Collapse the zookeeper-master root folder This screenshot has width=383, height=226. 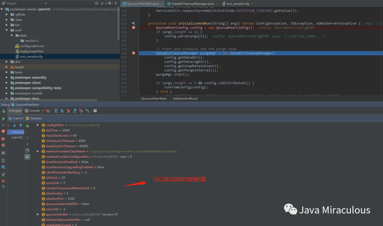tap(2, 9)
